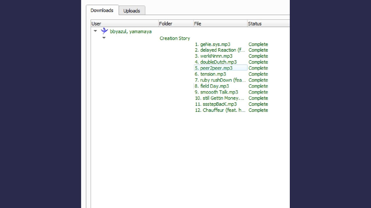Select the Creation Story folder
Screen dimensions: 371x208
tap(175, 38)
